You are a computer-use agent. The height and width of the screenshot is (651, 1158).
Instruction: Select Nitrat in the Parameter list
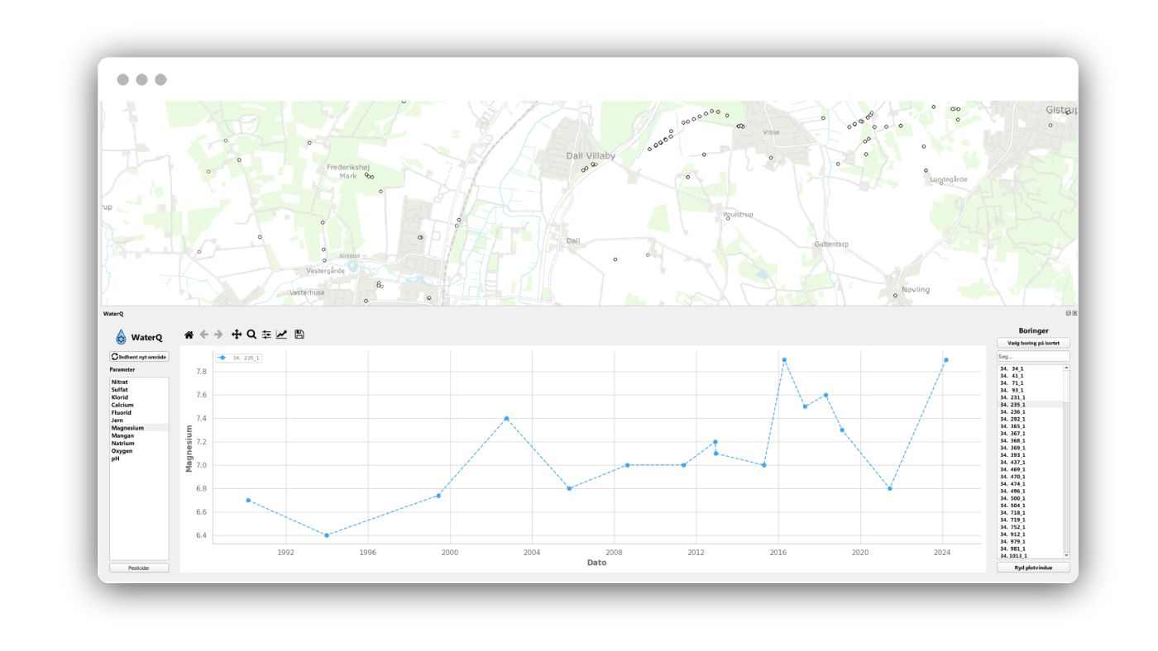(120, 383)
